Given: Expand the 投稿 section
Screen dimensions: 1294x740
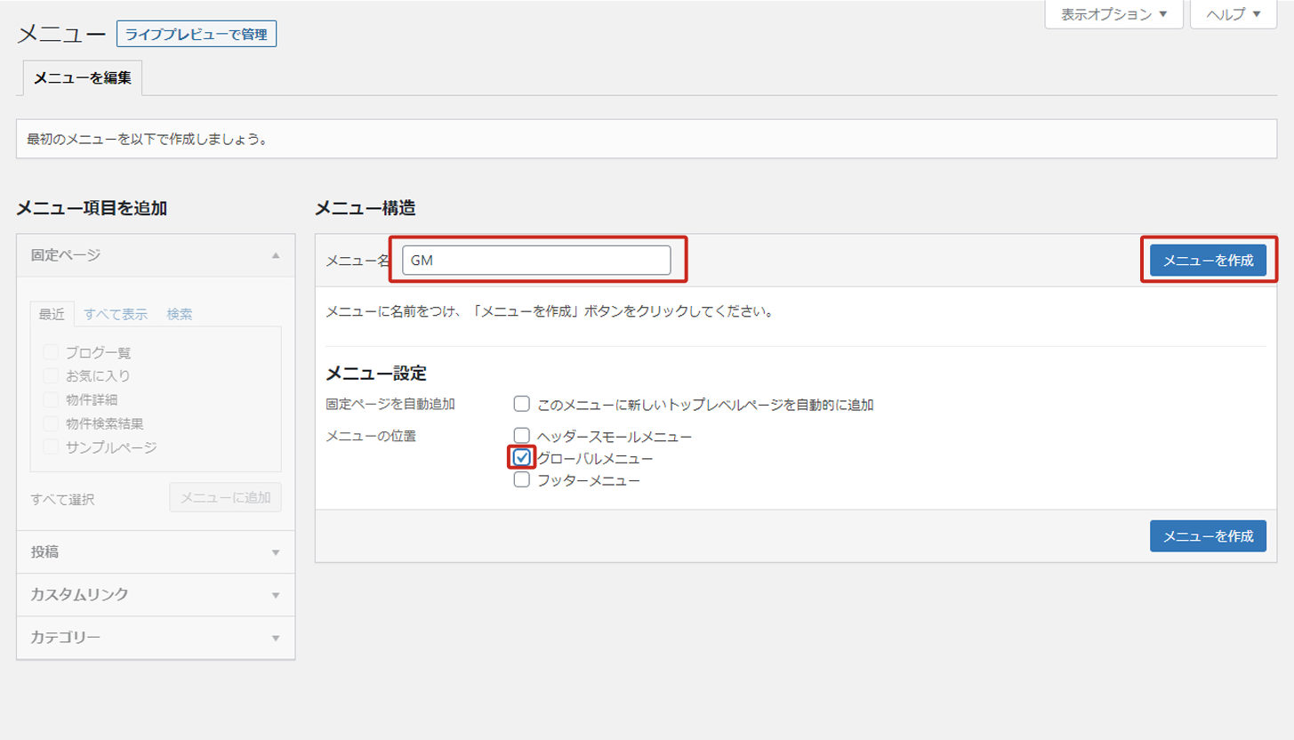Looking at the screenshot, I should click(x=276, y=552).
